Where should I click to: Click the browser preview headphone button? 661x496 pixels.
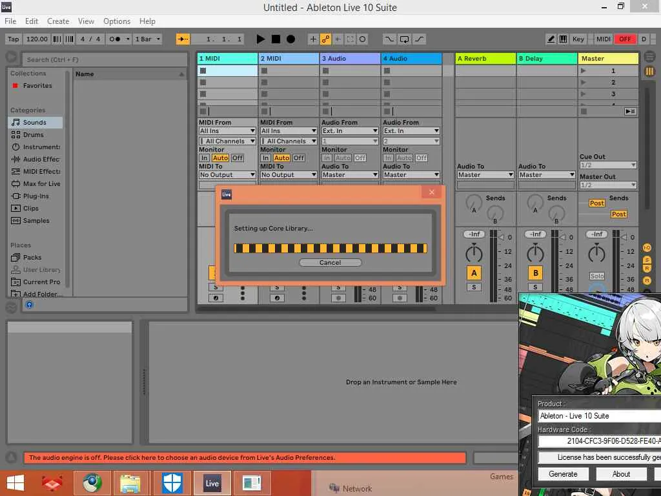(x=29, y=305)
